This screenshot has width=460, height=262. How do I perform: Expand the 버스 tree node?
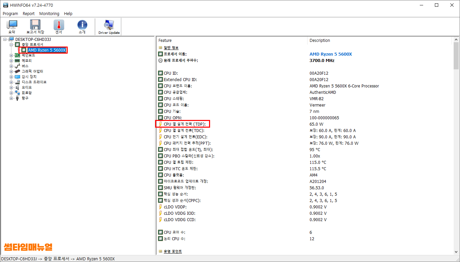pos(11,66)
